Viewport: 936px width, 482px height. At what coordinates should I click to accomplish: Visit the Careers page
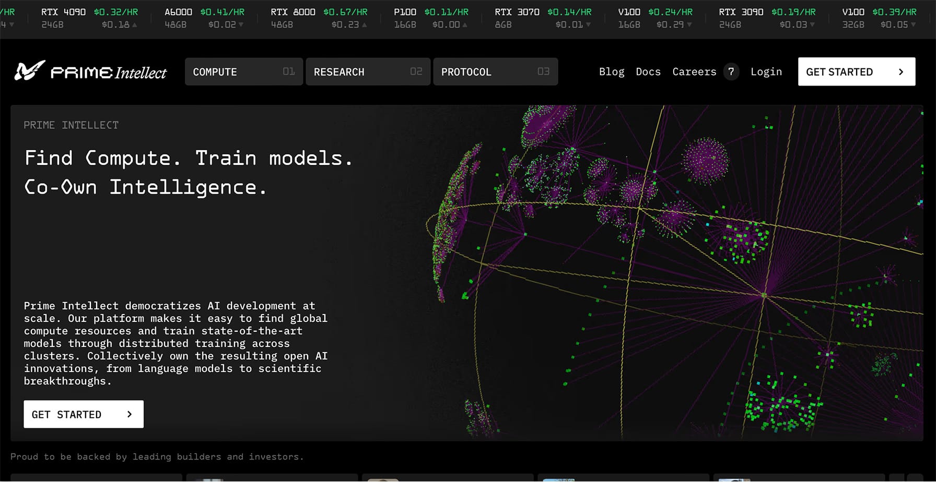pyautogui.click(x=694, y=71)
